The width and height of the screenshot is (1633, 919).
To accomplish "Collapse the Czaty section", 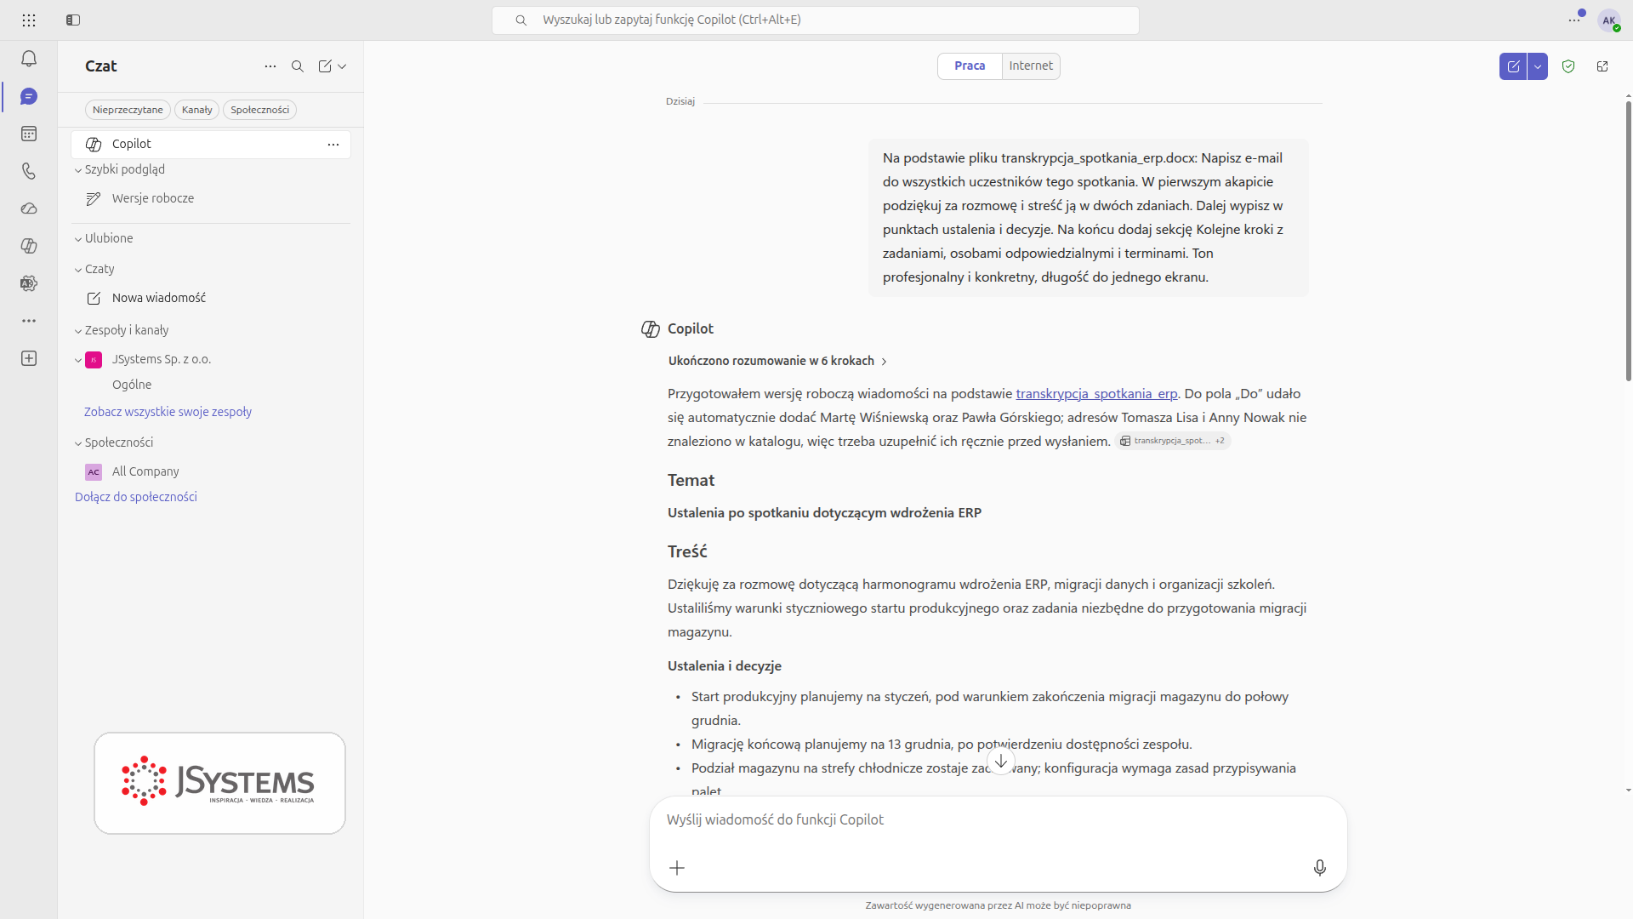I will (78, 270).
